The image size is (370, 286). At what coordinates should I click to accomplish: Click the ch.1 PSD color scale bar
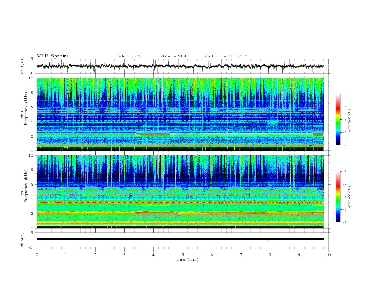pos(338,120)
